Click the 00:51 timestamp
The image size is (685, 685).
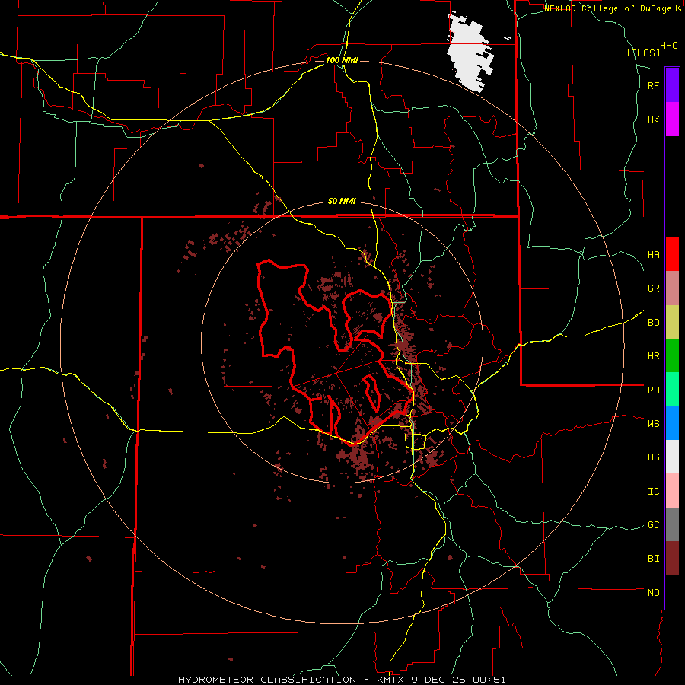pos(491,680)
